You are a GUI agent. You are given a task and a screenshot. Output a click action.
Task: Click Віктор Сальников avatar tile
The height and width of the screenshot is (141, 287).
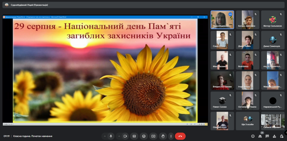point(273,20)
